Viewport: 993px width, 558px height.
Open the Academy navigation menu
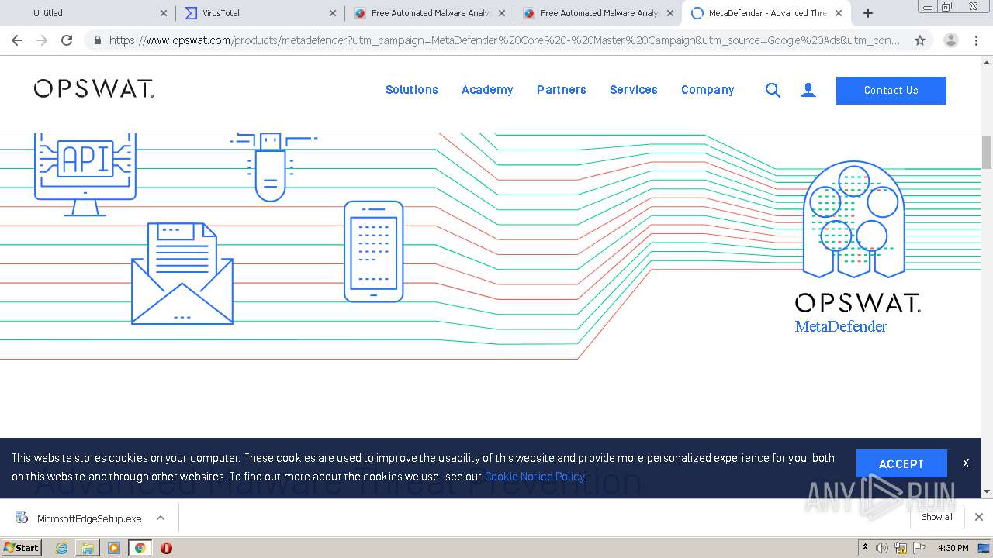pyautogui.click(x=487, y=90)
